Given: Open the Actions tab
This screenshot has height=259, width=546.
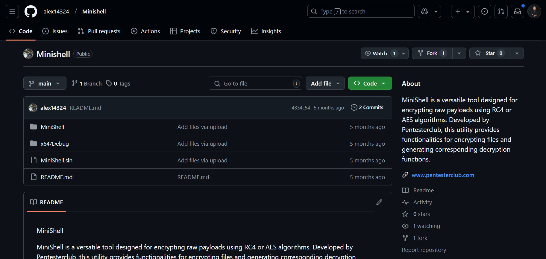Looking at the screenshot, I should click(145, 31).
